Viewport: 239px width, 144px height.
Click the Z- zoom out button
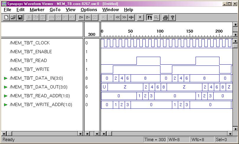click(88, 17)
